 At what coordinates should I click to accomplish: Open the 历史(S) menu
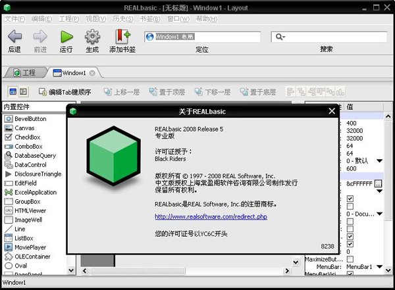[x=122, y=19]
